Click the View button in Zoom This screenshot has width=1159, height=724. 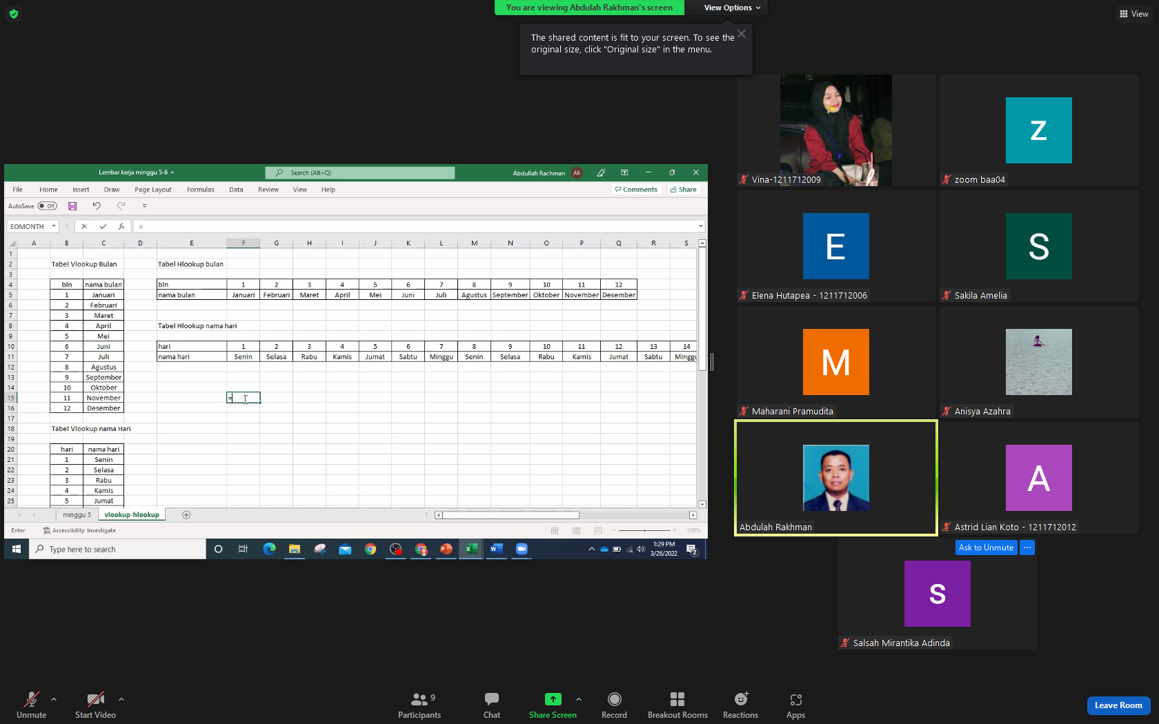coord(1134,14)
